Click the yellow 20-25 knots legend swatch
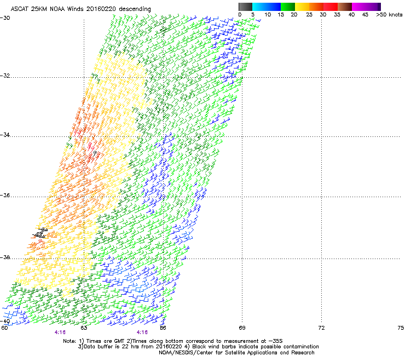The image size is (405, 356). pyautogui.click(x=302, y=7)
